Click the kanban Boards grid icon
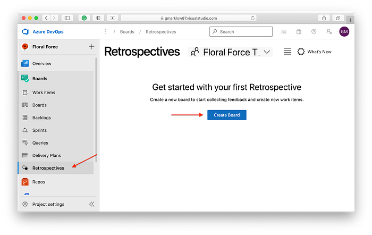 point(25,105)
